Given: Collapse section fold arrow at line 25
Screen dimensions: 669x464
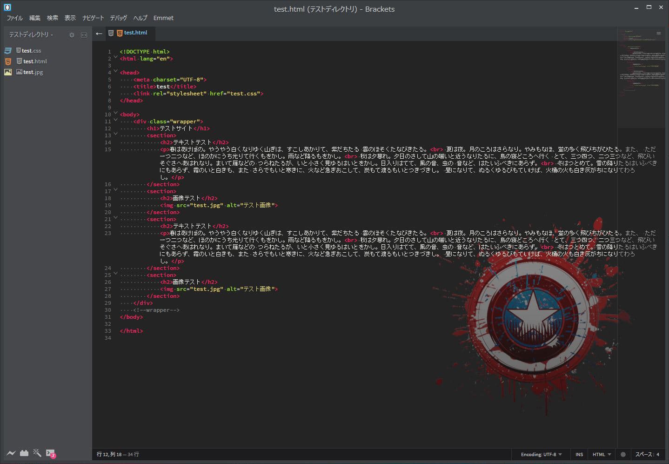Looking at the screenshot, I should (x=115, y=274).
